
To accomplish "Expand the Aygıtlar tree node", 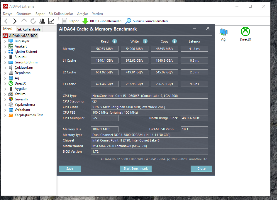I will (x=5, y=89).
